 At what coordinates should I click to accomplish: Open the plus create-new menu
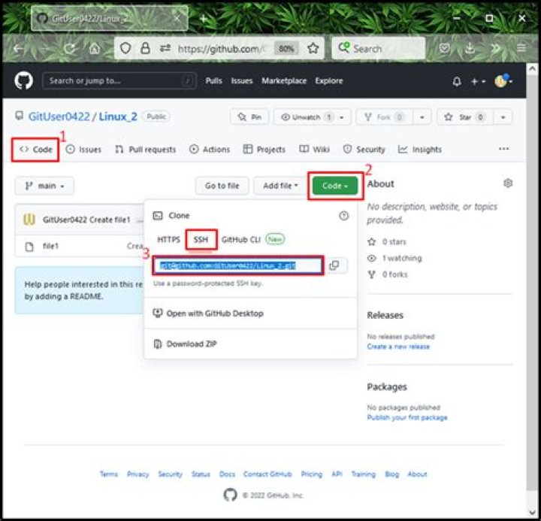478,81
